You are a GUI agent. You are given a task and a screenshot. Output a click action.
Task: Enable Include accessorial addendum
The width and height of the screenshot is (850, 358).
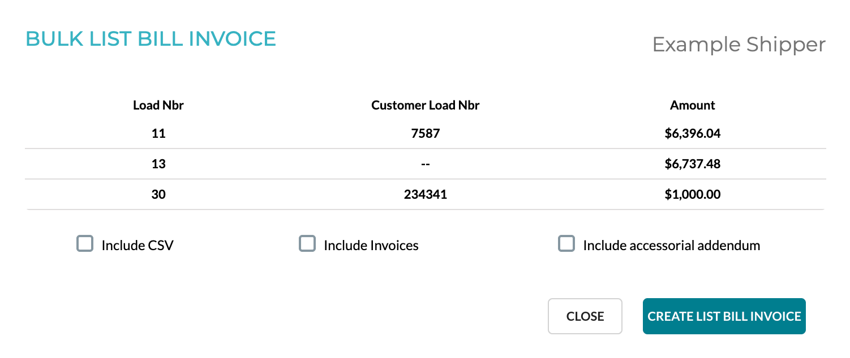click(x=566, y=243)
